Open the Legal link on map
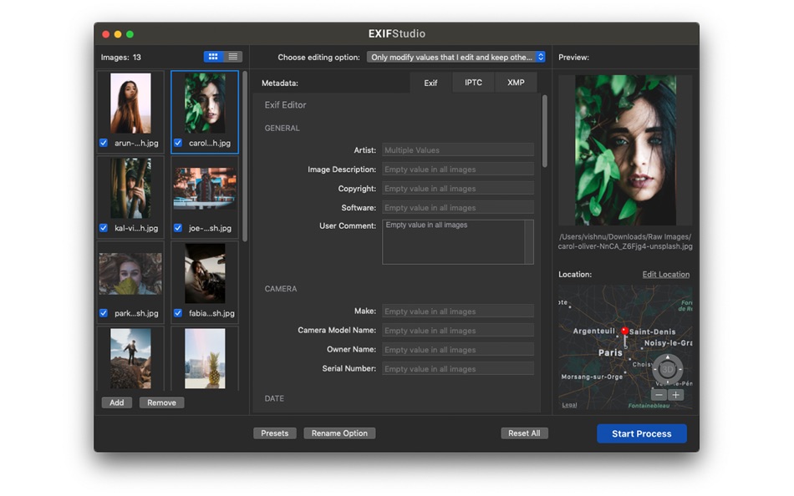This screenshot has width=794, height=496. tap(569, 405)
